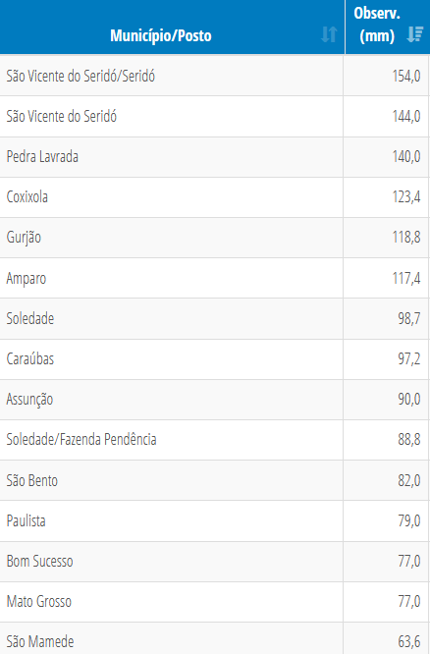The height and width of the screenshot is (654, 430).
Task: Select the Mato Grosso row
Action: pyautogui.click(x=215, y=601)
